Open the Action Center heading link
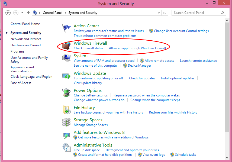Screen dimensions: 232x162 coord(86,26)
